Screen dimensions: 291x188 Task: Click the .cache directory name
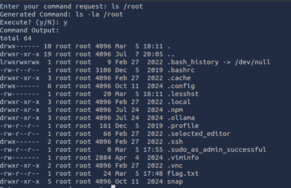[179, 78]
